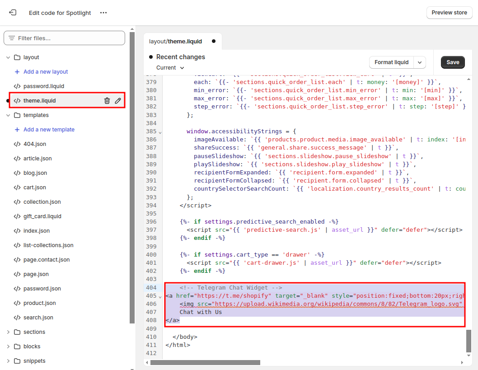Open gift_card.liquid file

pos(42,216)
